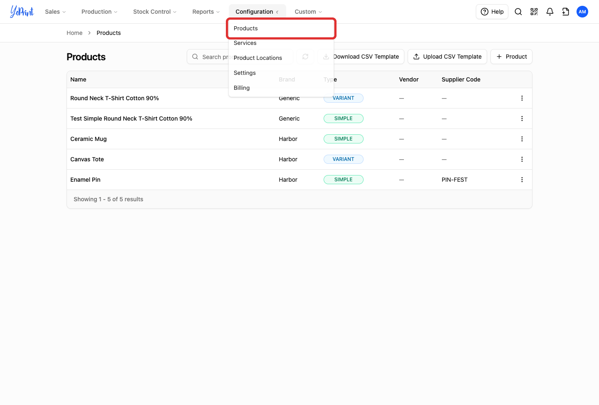Click the add Product button

click(511, 57)
